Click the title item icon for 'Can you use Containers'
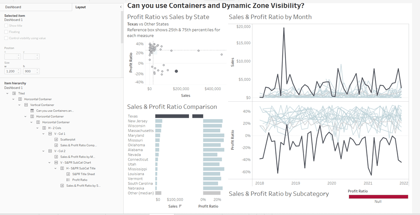 32,111
